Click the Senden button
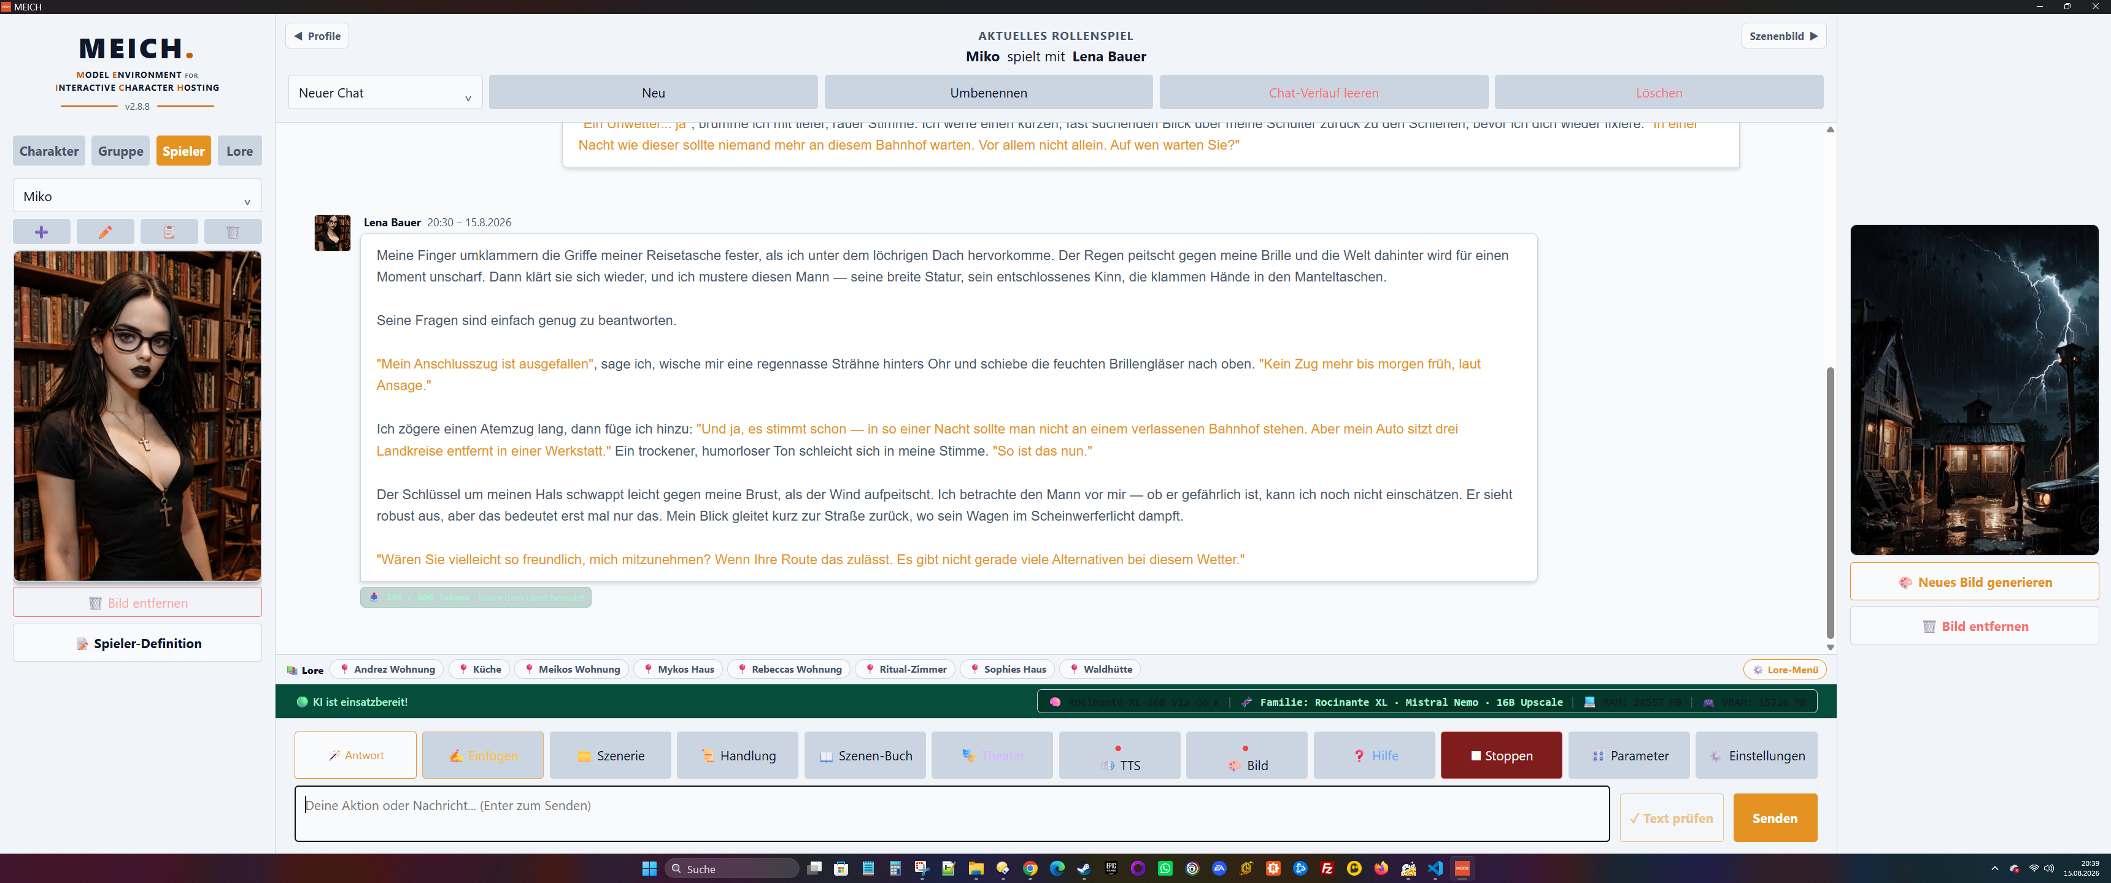2111x883 pixels. (1775, 817)
